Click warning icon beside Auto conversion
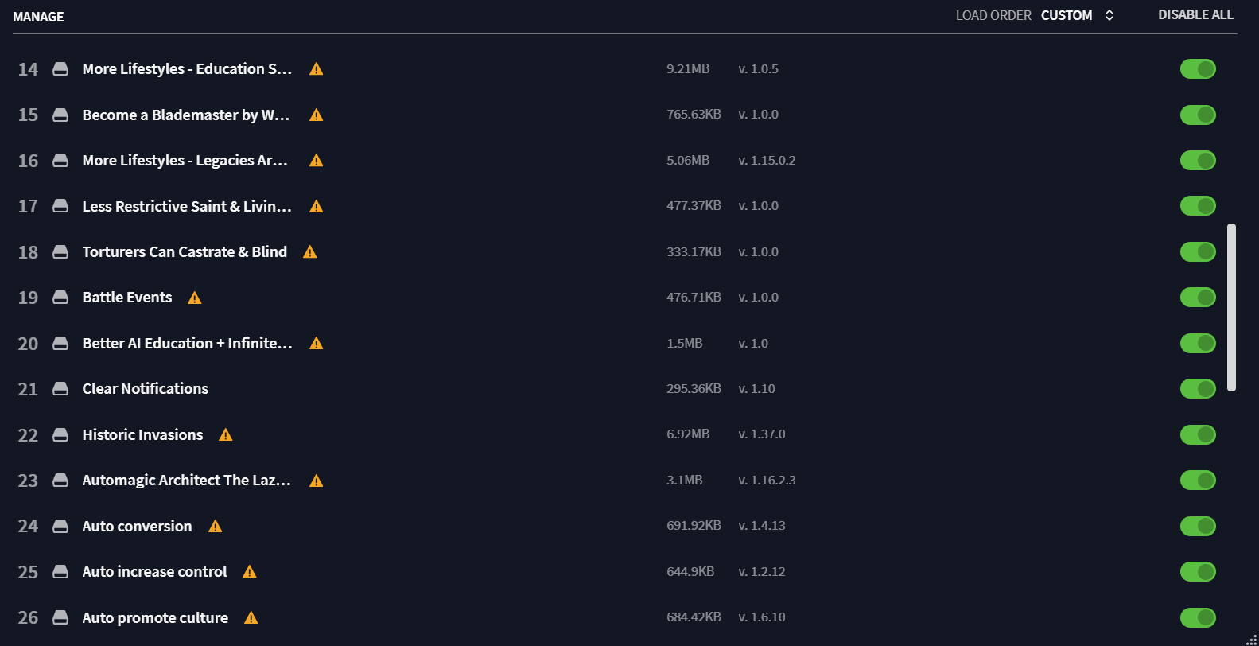Screen dimensions: 1259x646 [x=215, y=526]
